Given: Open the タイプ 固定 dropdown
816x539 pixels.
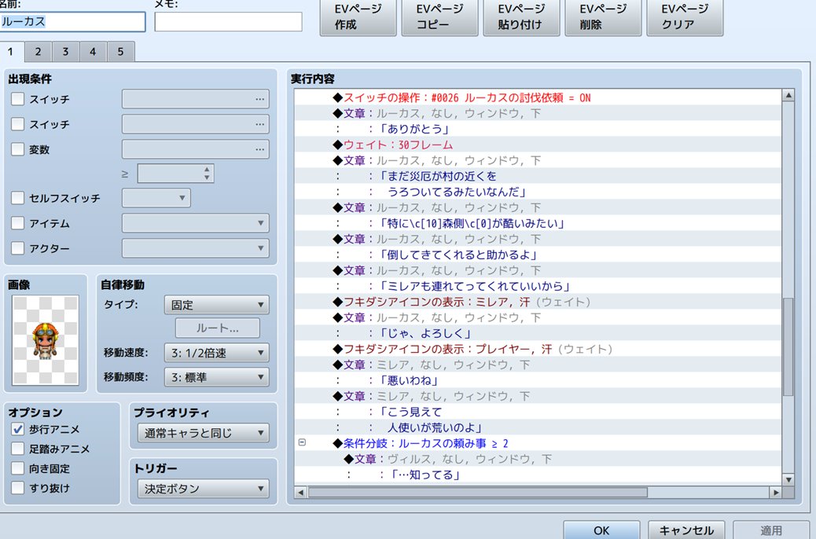Looking at the screenshot, I should (216, 305).
